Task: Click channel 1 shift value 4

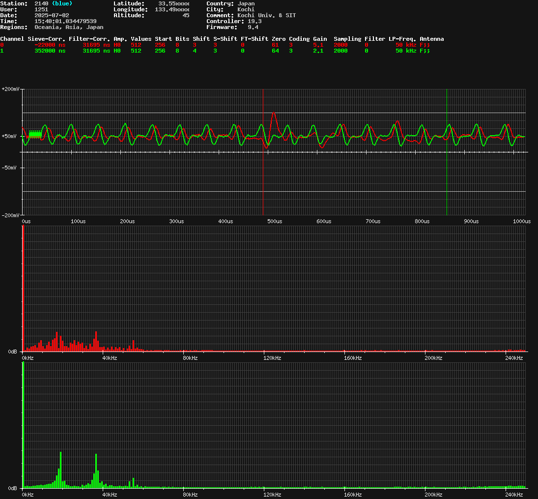Action: click(195, 51)
